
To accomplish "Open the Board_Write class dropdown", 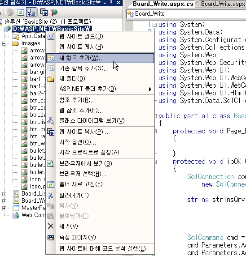I will [x=186, y=14].
